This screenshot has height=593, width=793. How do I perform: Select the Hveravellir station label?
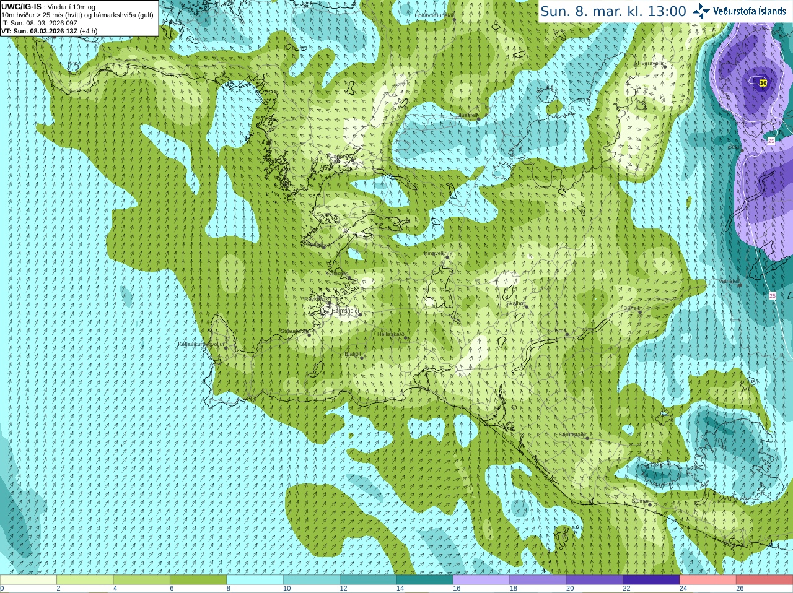651,63
